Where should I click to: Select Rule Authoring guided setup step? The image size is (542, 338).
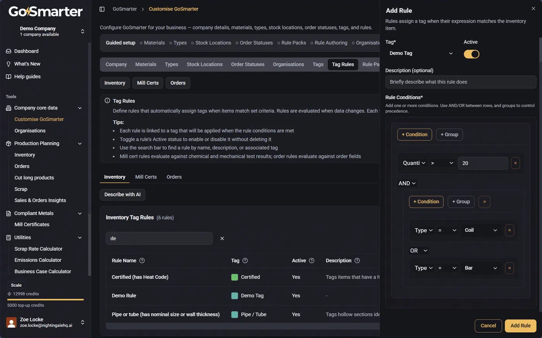pos(329,43)
